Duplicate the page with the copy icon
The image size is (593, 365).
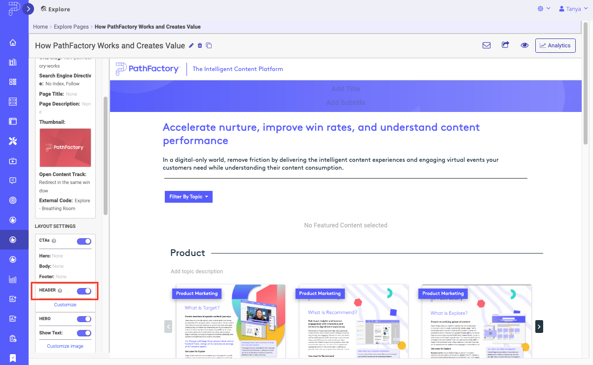(x=208, y=45)
